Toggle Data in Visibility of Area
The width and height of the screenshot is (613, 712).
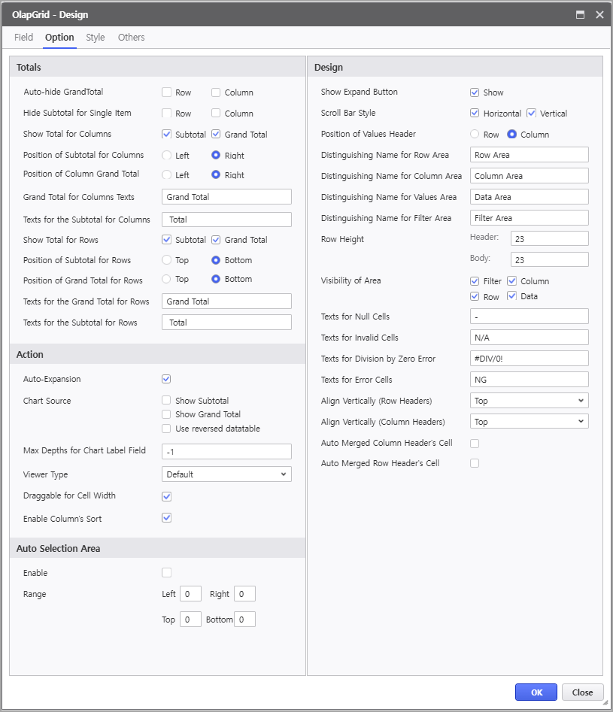point(511,296)
